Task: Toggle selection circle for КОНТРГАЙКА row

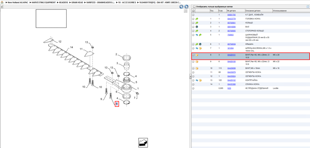Action: (193, 80)
